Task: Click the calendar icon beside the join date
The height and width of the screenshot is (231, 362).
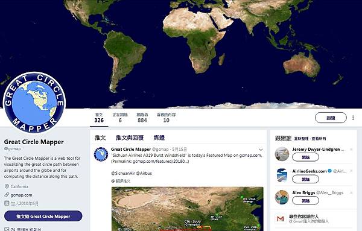Action: click(7, 203)
